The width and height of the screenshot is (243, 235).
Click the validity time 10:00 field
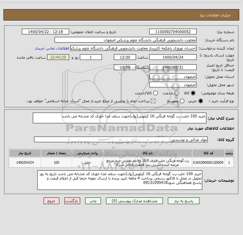pyautogui.click(x=125, y=67)
